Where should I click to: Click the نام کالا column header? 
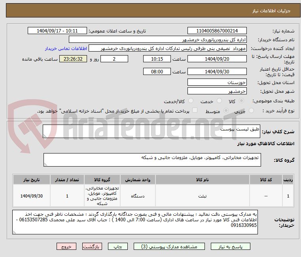[x=203, y=180]
